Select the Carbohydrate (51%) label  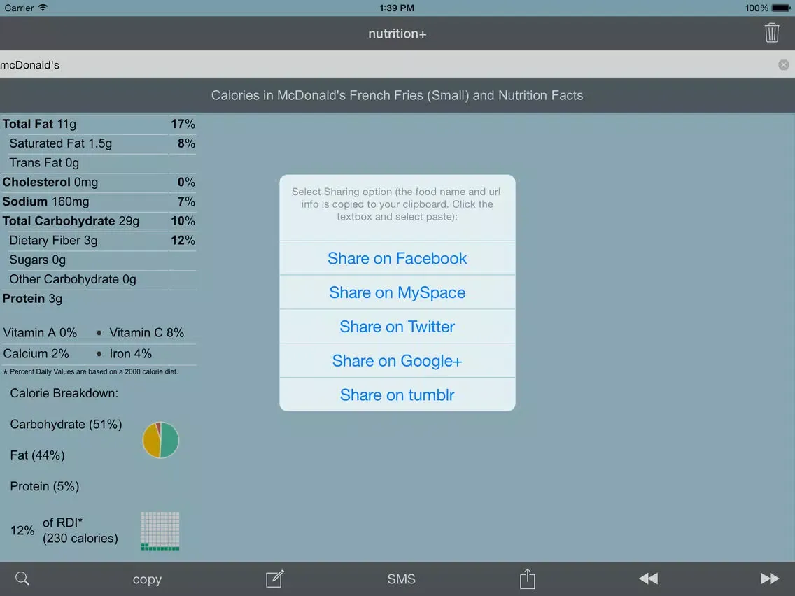tap(66, 424)
